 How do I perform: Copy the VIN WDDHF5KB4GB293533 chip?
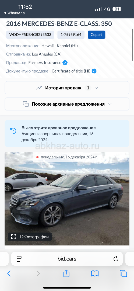pos(30,35)
